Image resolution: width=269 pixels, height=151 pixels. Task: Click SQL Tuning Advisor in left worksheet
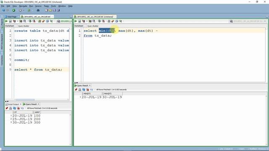pyautogui.click(x=25, y=21)
